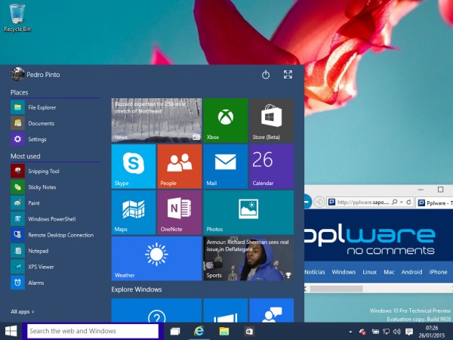Open Alarms app
The height and width of the screenshot is (340, 453).
coord(55,283)
